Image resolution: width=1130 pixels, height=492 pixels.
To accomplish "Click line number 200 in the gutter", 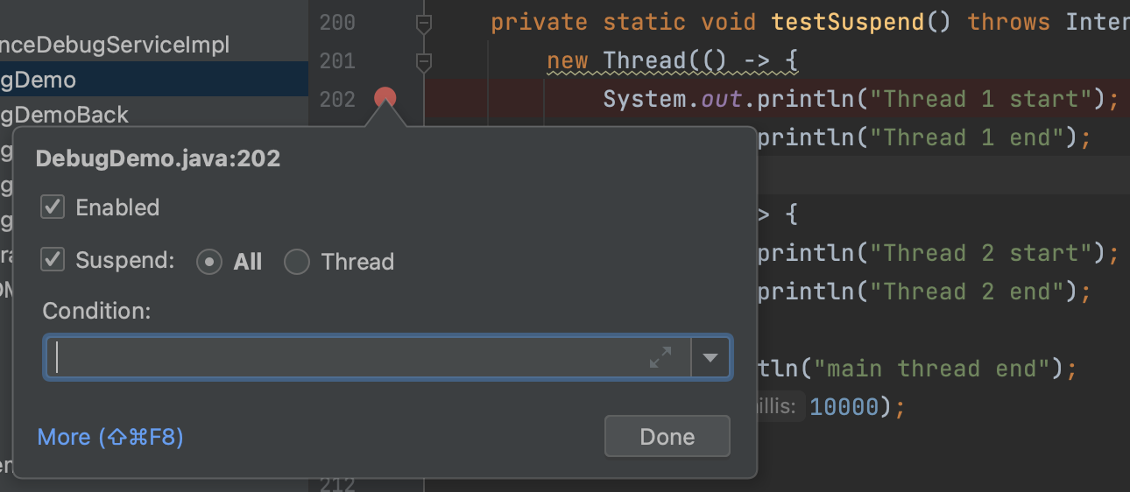I will pos(337,23).
